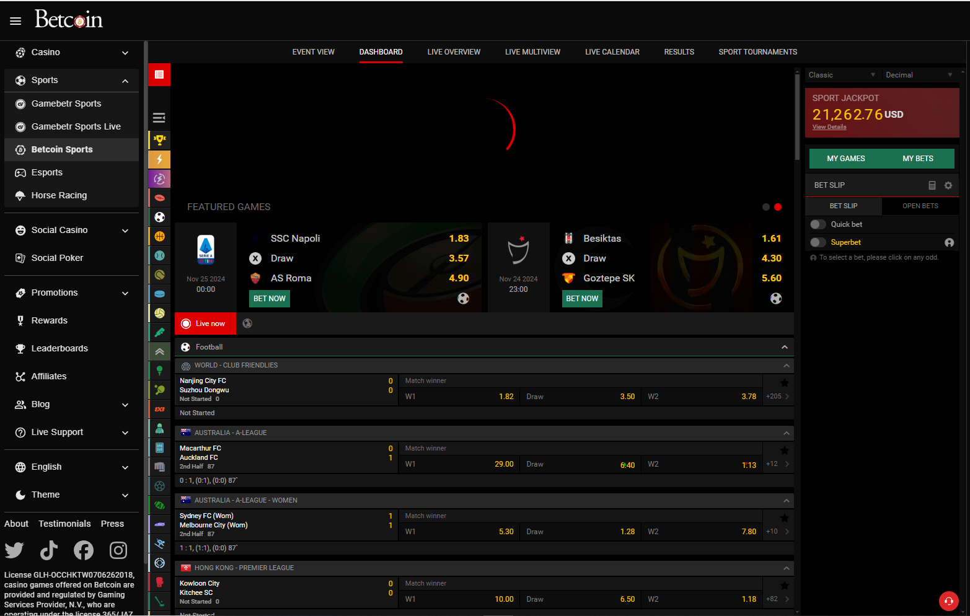Click the Betcoin logo
970x616 pixels.
pos(68,19)
